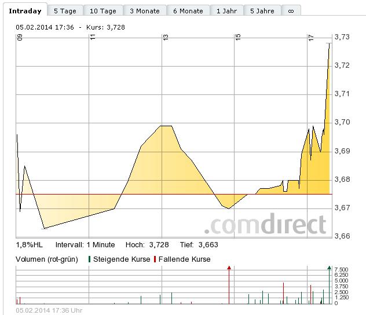Screen dimensions: 366x315
Task: Click the red Fallende Kurse legend swatch
Action: pos(155,259)
